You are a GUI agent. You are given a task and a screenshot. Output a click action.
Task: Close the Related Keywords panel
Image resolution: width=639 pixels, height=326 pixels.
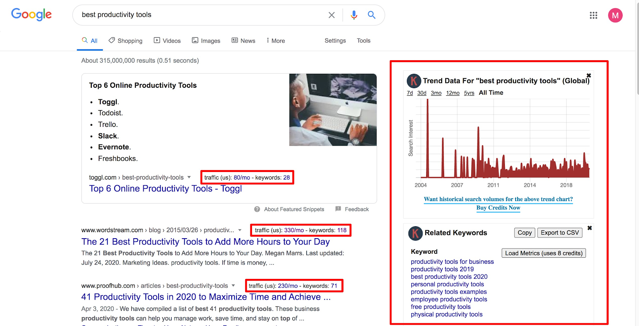[589, 228]
